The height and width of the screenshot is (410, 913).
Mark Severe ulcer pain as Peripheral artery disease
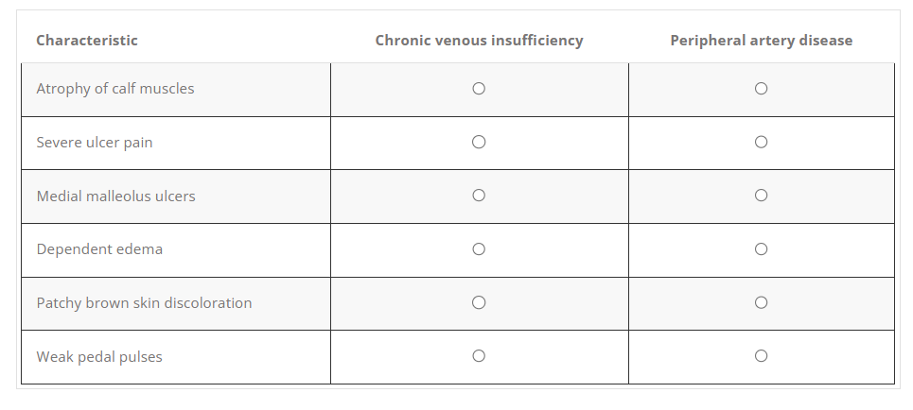[761, 143]
